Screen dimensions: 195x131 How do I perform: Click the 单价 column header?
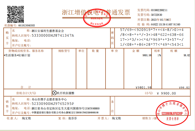(x=114, y=51)
